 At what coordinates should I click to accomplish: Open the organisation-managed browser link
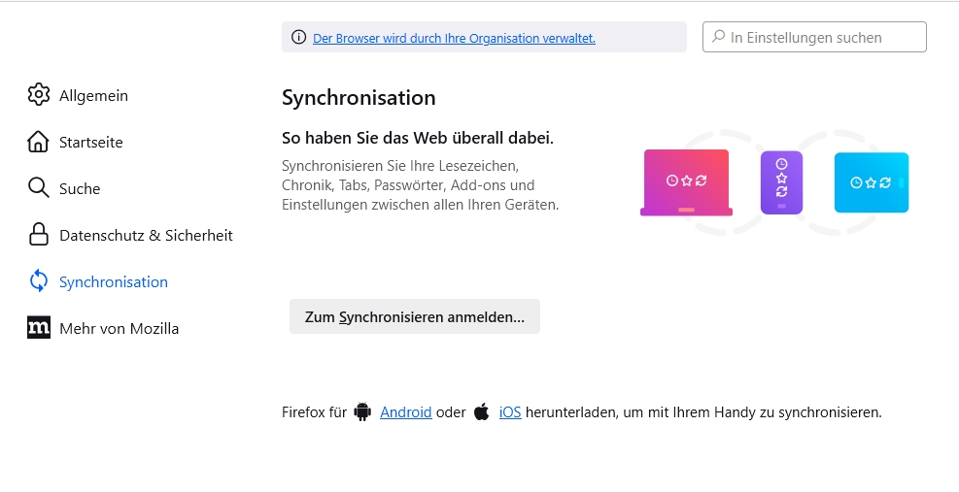[x=454, y=38]
